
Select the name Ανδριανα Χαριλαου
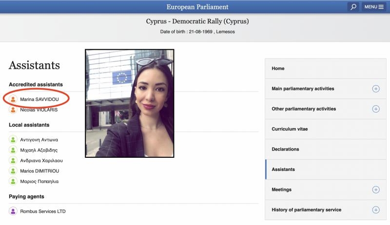41,160
